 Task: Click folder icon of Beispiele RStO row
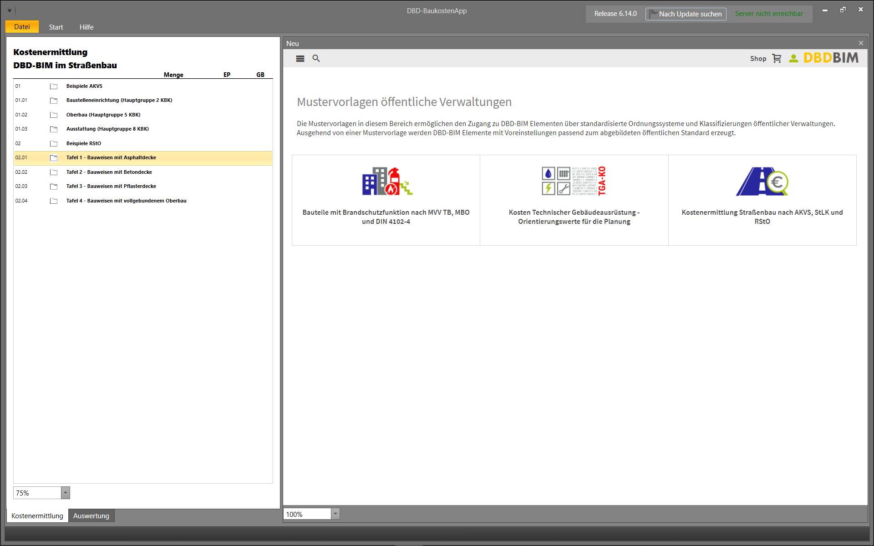tap(54, 144)
